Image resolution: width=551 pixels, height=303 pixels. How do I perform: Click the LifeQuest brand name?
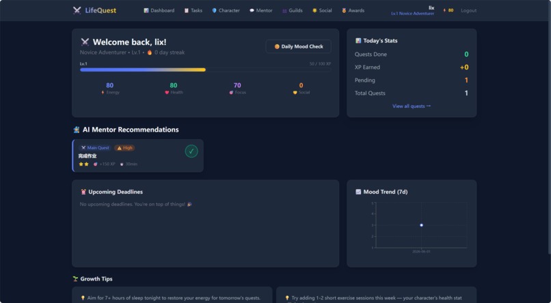(100, 10)
